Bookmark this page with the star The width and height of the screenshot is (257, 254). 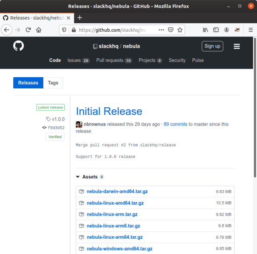click(x=180, y=30)
